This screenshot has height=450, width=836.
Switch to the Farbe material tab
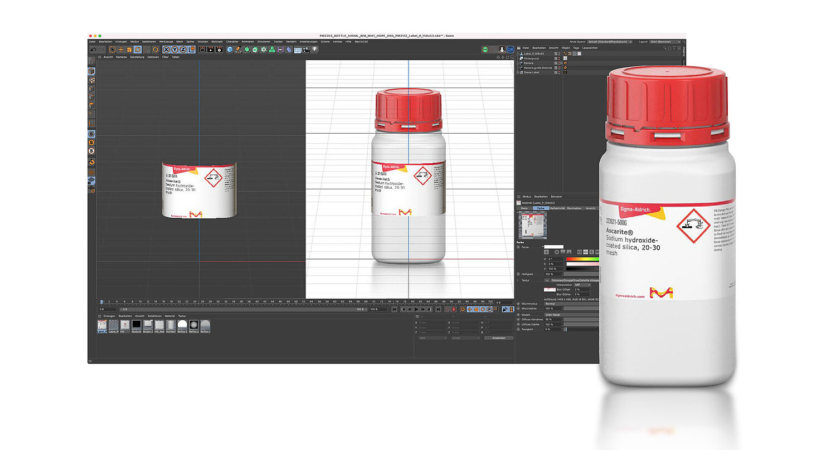tap(541, 208)
